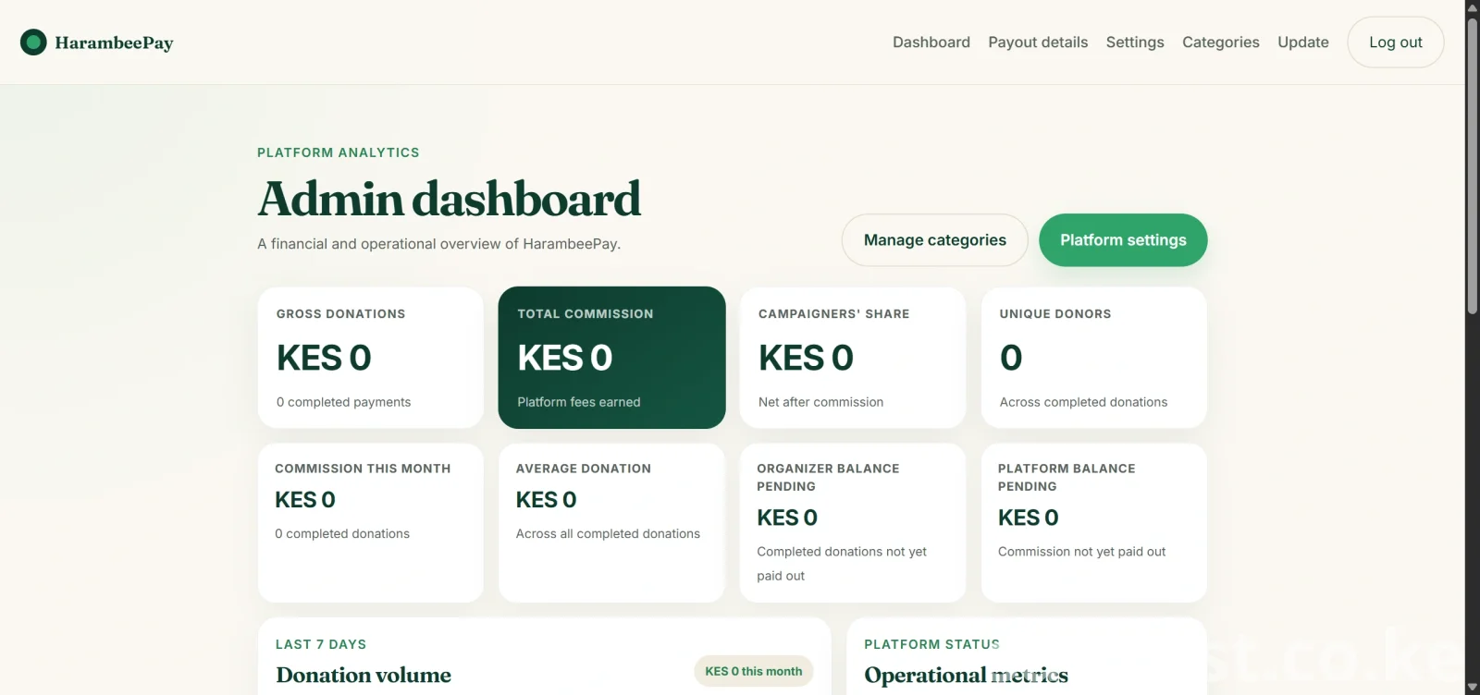Screen dimensions: 1480x695
Task: Click the Campaigners' Share card
Action: tap(853, 358)
